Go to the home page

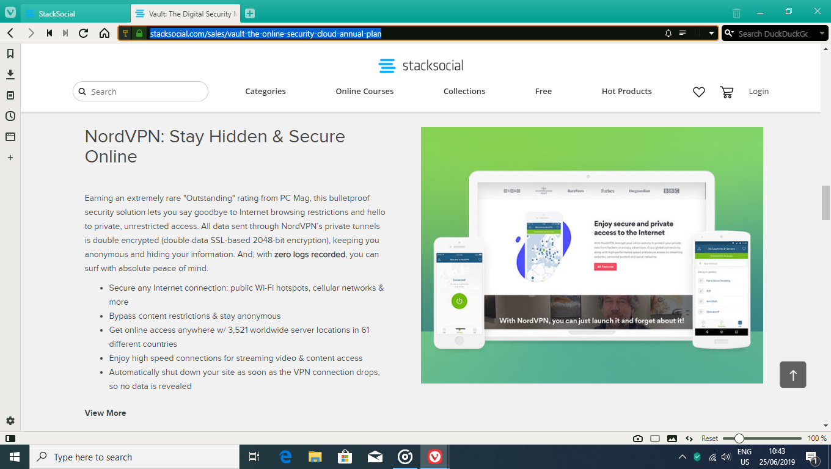pos(104,33)
